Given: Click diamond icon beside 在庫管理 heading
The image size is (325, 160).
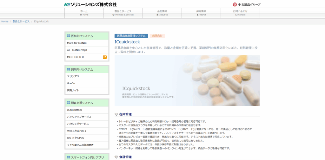Looking at the screenshot, I should click(116, 114).
